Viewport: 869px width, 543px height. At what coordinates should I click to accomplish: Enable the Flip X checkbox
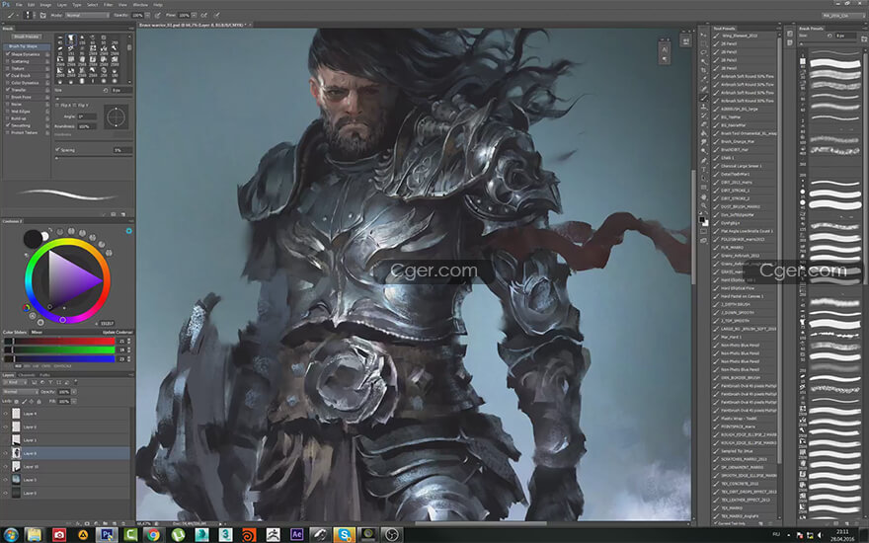(57, 105)
